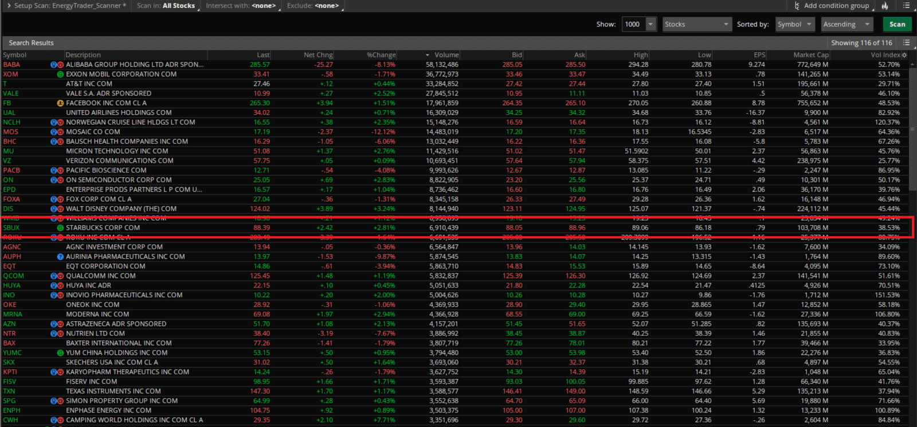
Task: Click the UAL symbol
Action: coord(9,113)
